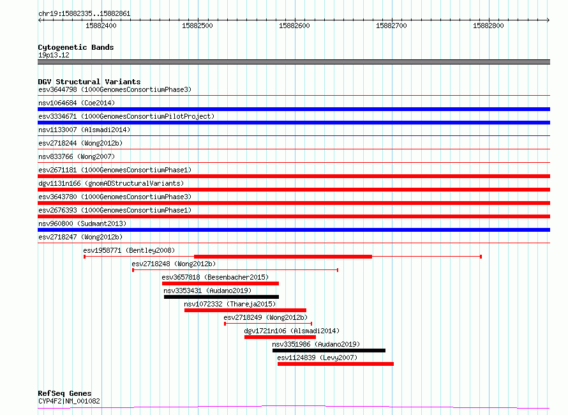The width and height of the screenshot is (568, 415).
Task: Click the esv2718248 (Wong2012b) label
Action: [174, 264]
